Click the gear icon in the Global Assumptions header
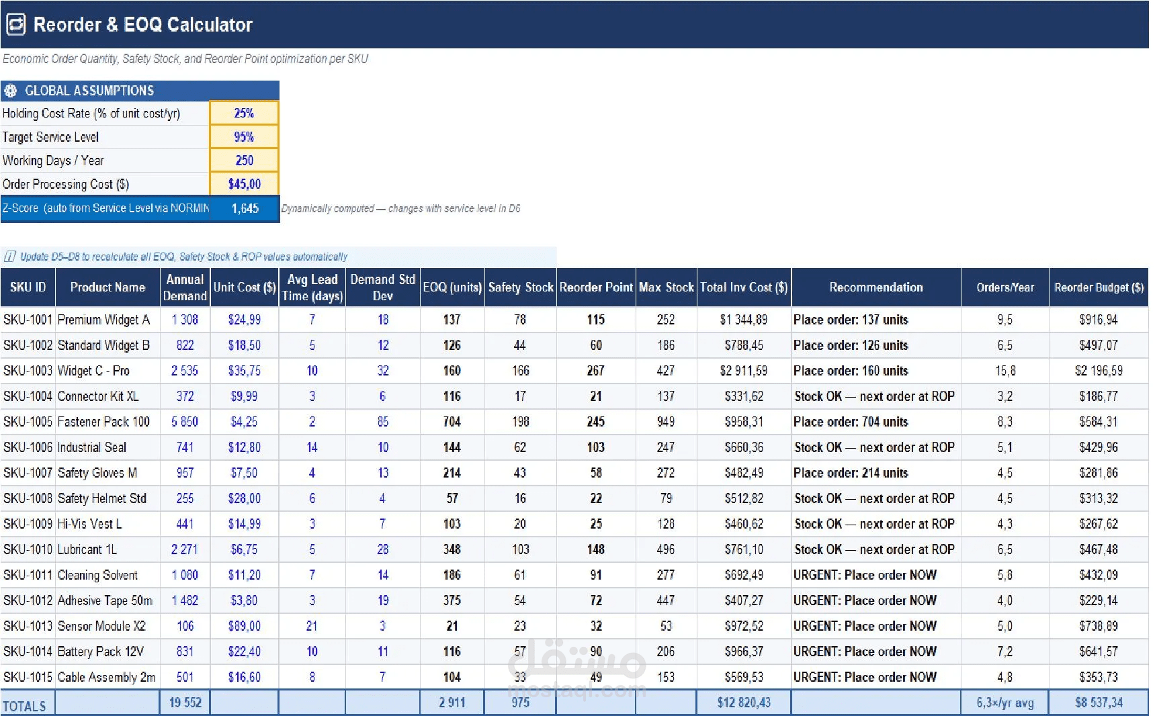Image resolution: width=1155 pixels, height=716 pixels. [11, 91]
